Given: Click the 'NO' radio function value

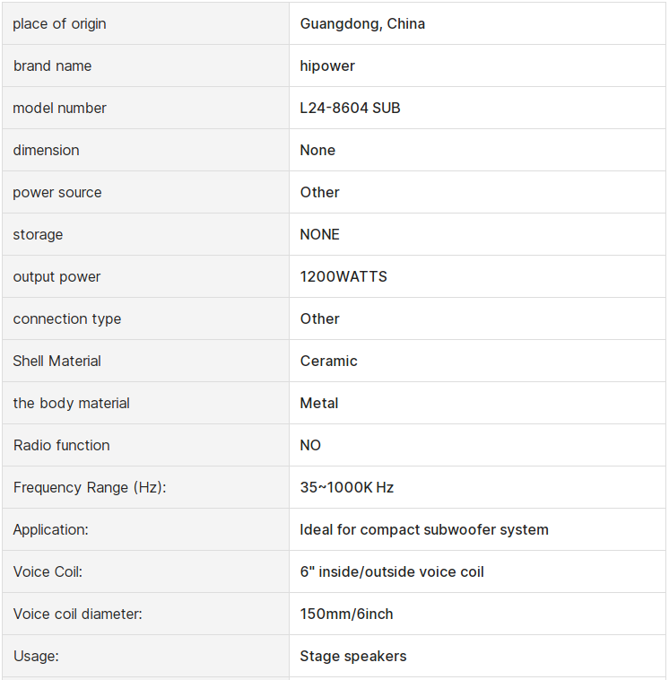Looking at the screenshot, I should (310, 446).
